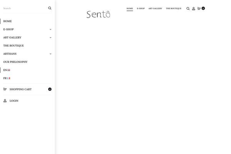Select HOME in the top navigation
Screen dimensions: 231x154
pos(130,8)
